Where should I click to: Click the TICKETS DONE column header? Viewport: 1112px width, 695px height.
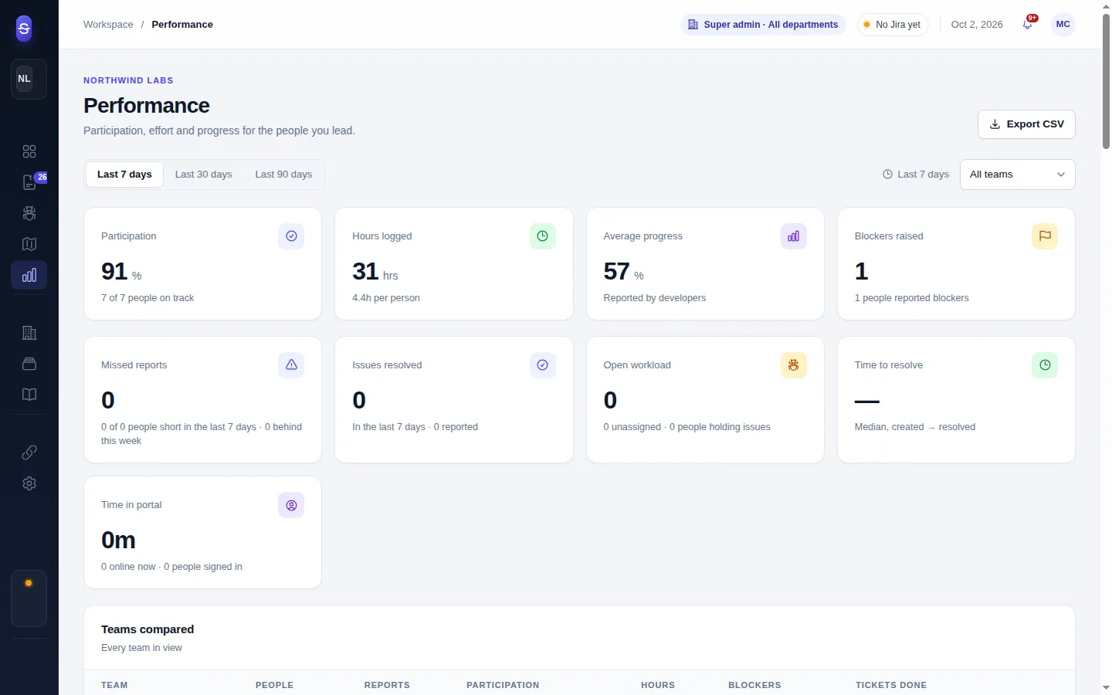pos(891,685)
